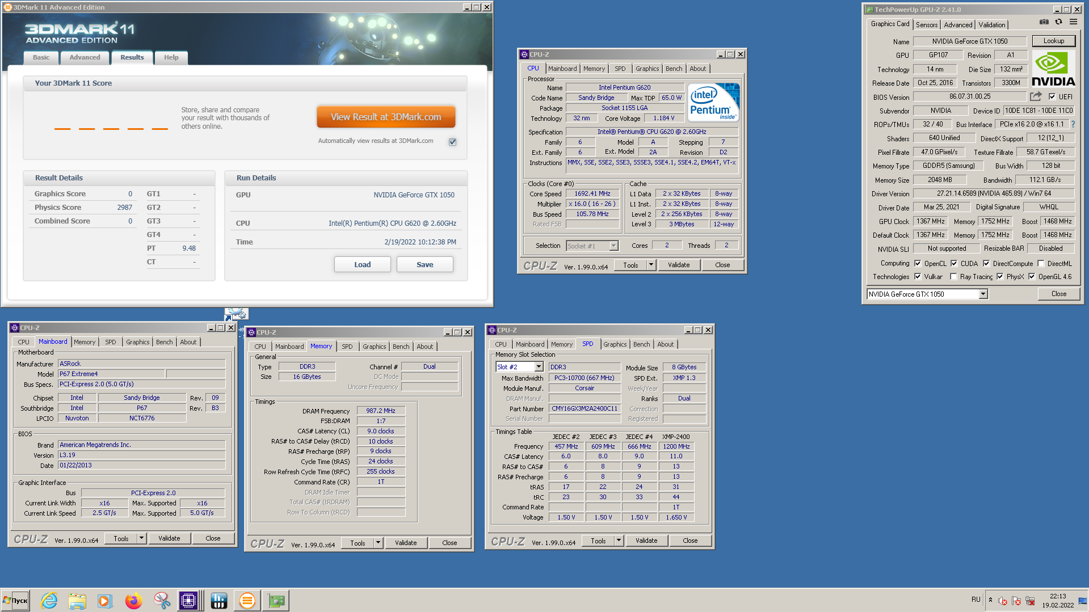Click the Lookup button in GPU-Z
The image size is (1089, 612).
point(1053,41)
